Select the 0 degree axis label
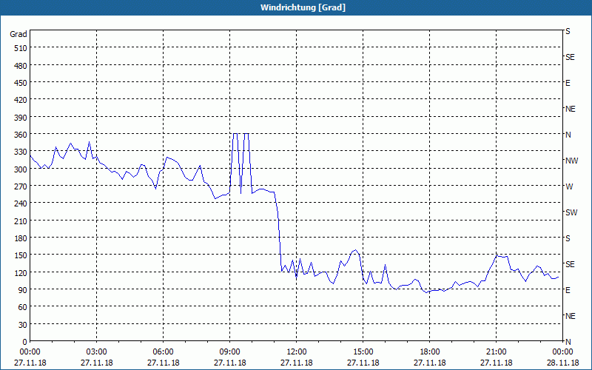 25,342
